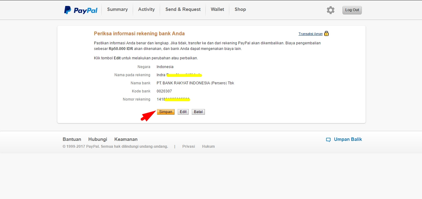Click the Log Out button
This screenshot has width=422, height=199.
coord(352,10)
